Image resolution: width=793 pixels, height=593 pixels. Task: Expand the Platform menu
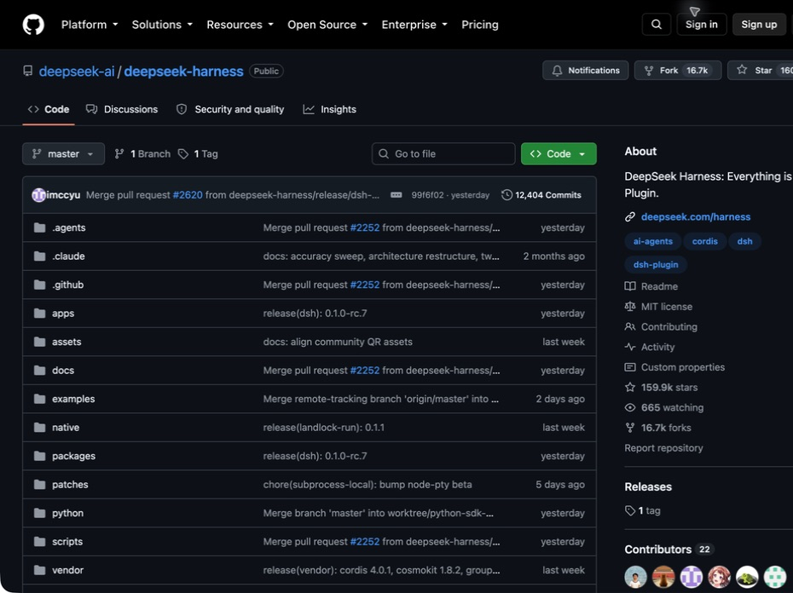90,25
